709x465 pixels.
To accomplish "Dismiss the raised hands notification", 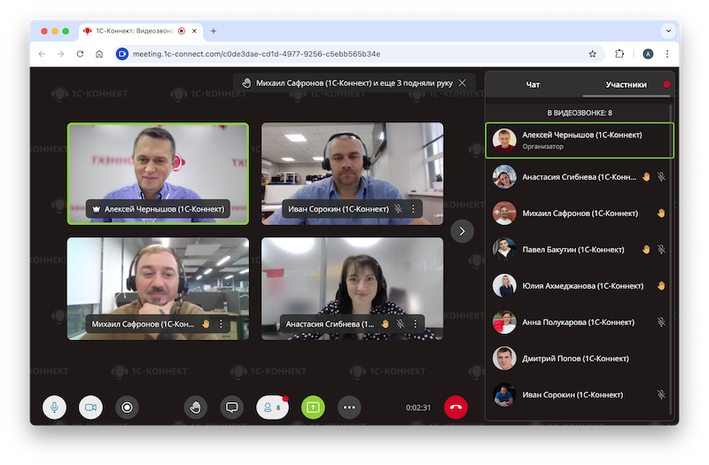I will click(x=462, y=82).
